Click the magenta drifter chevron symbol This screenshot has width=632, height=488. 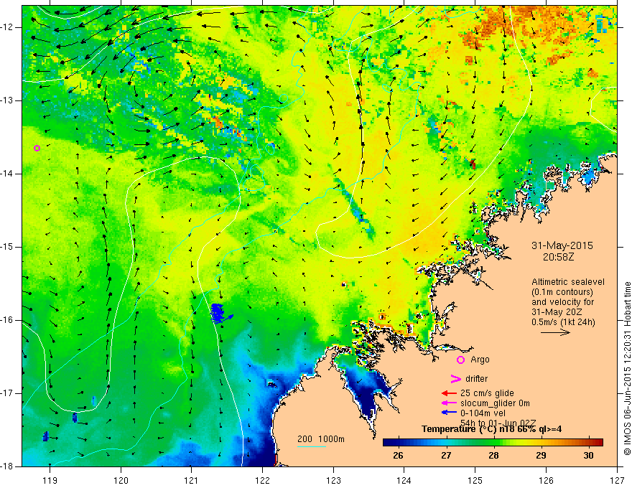pyautogui.click(x=455, y=378)
